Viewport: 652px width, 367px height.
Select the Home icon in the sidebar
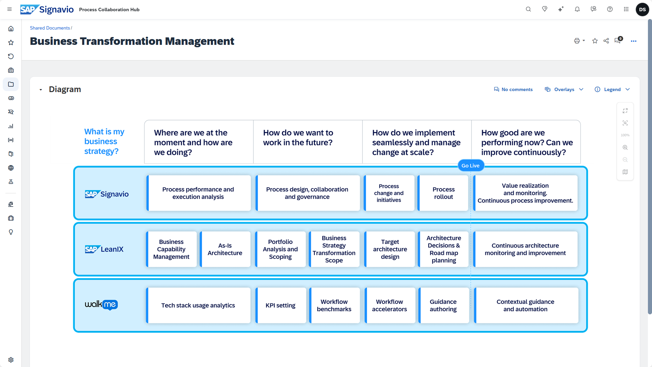click(11, 29)
